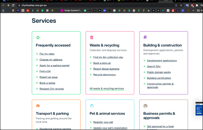Screen dimensions: 203x130
Task: Open the Pay my rates link
Action: click(47, 54)
